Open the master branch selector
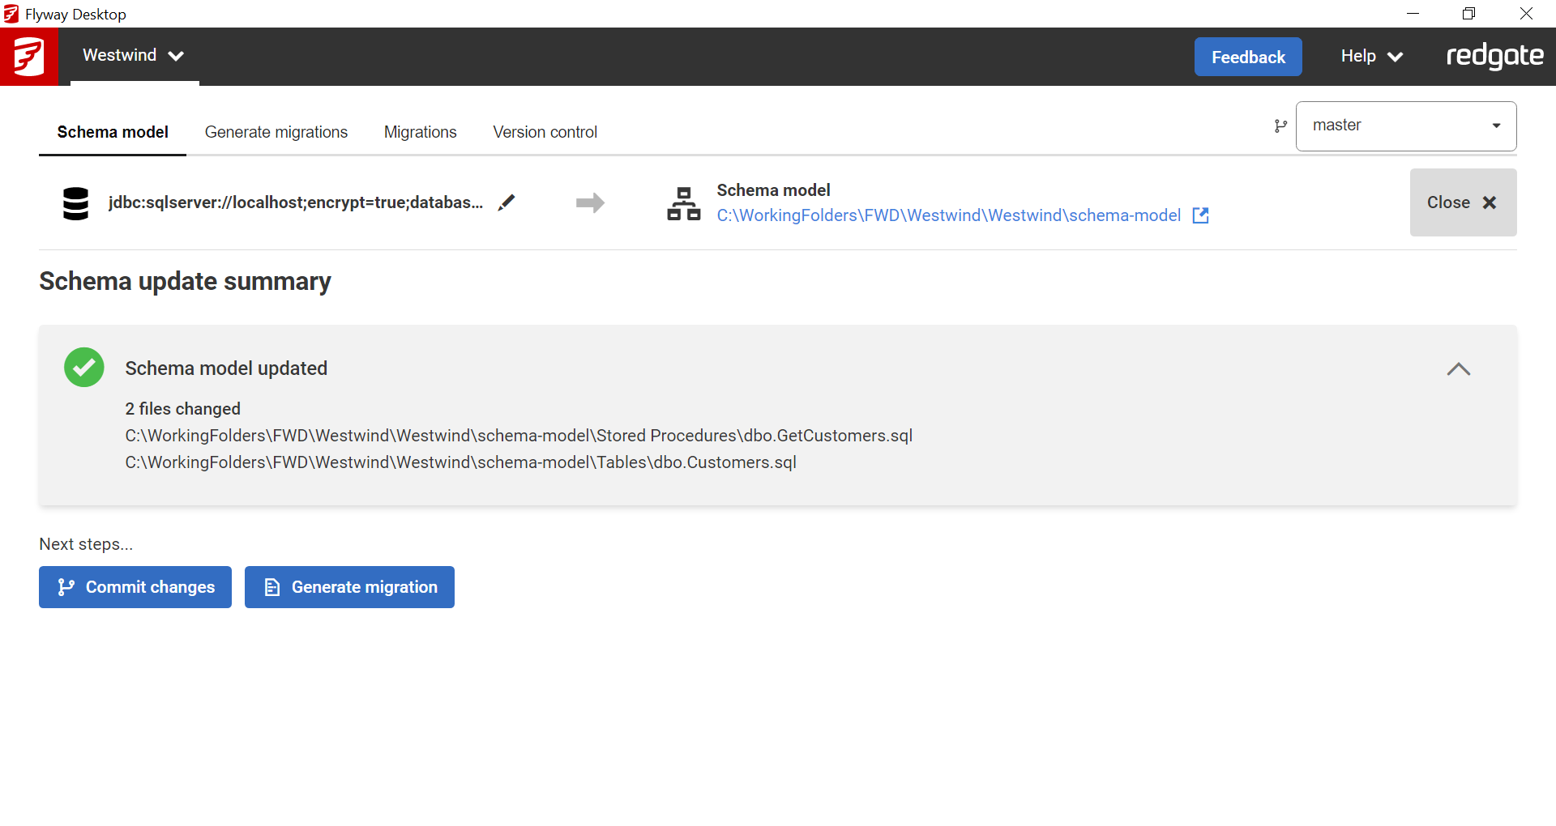Image resolution: width=1556 pixels, height=826 pixels. tap(1406, 126)
